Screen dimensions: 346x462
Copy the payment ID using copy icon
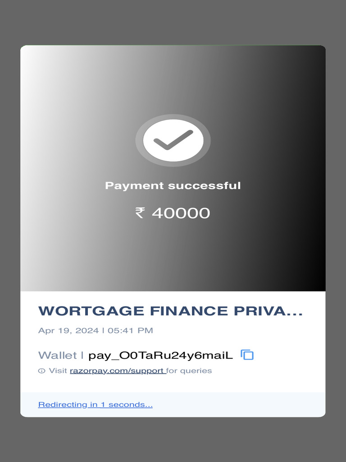click(x=247, y=355)
